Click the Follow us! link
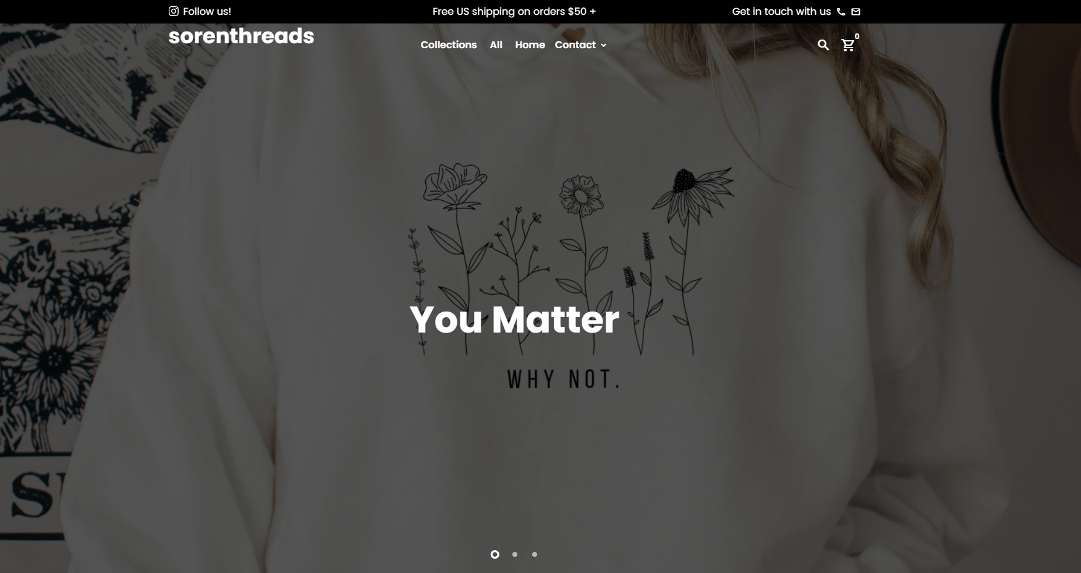 click(207, 11)
